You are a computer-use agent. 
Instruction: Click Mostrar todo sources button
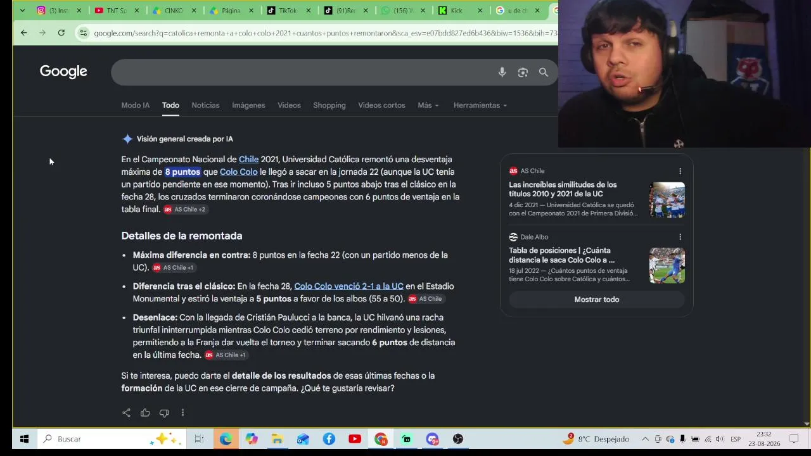(x=597, y=300)
